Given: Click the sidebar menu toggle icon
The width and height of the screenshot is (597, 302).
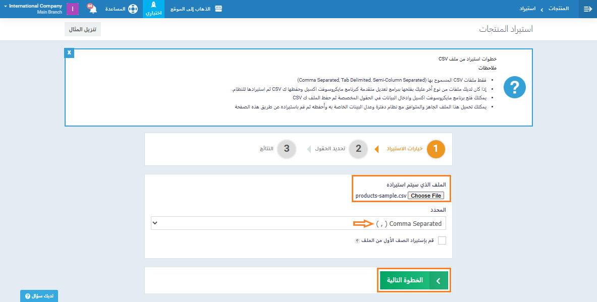Looking at the screenshot, I should [x=587, y=9].
